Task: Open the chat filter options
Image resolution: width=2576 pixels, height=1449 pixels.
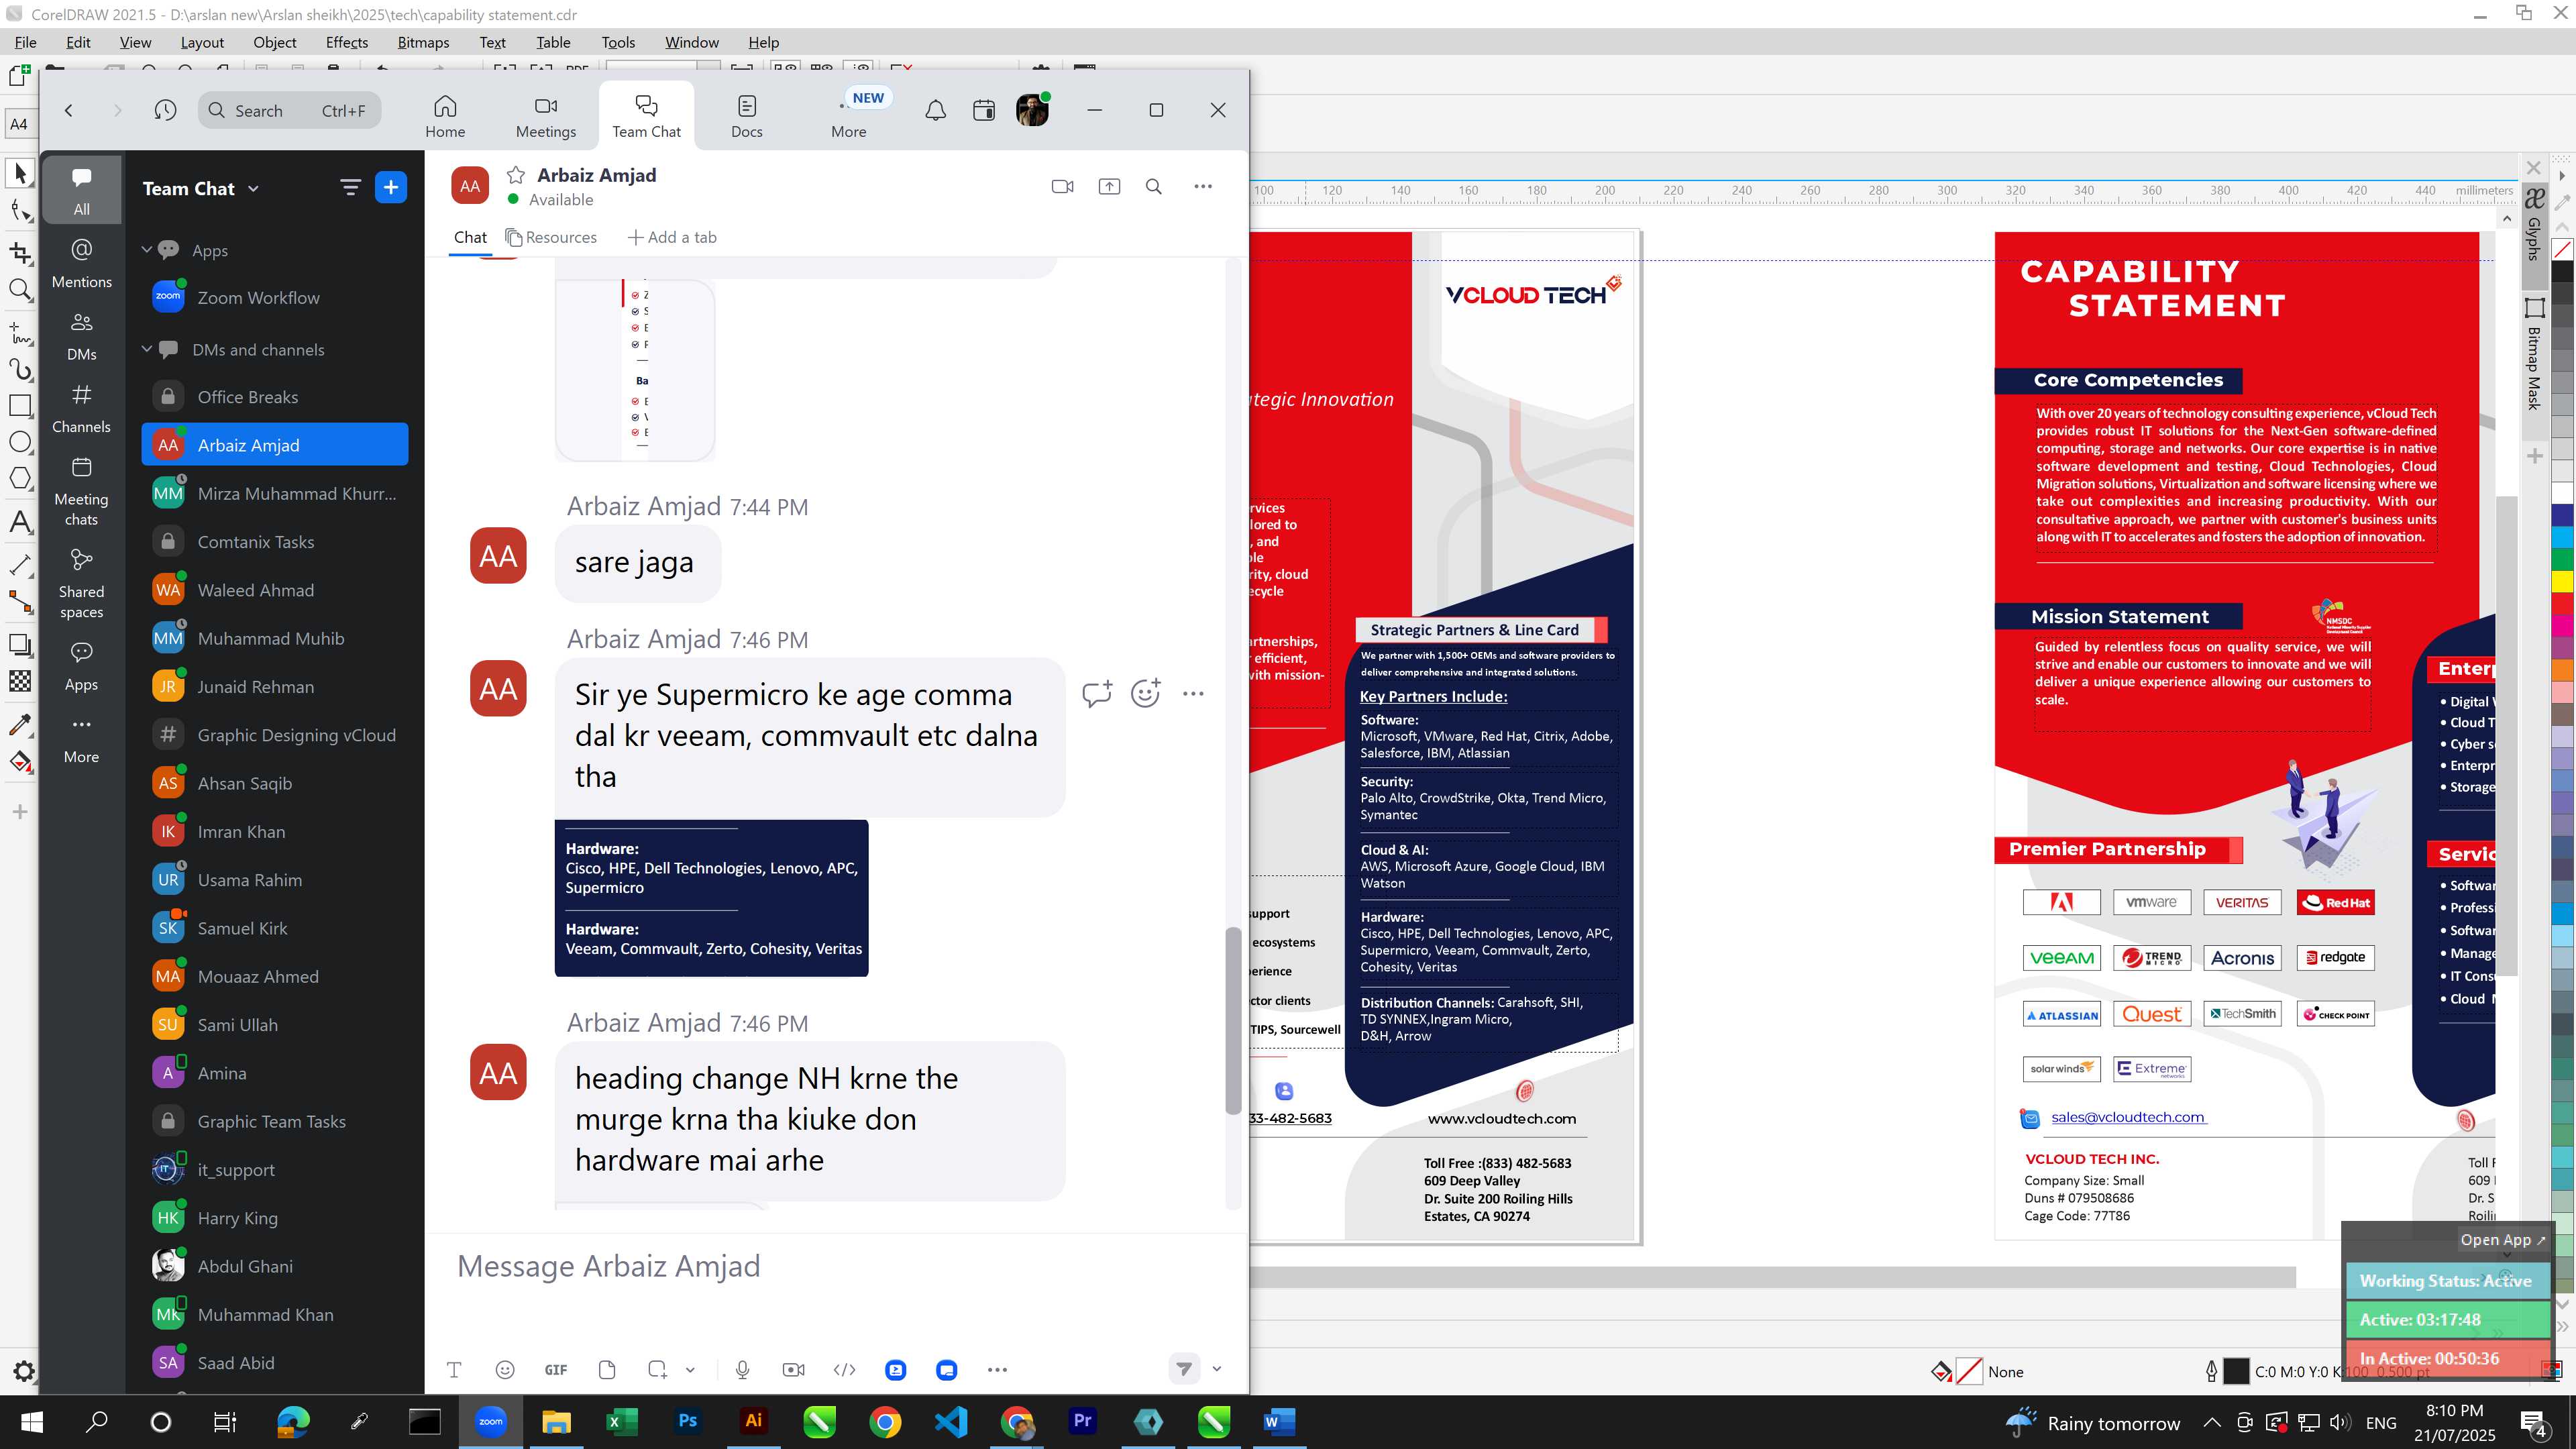Action: tap(350, 187)
